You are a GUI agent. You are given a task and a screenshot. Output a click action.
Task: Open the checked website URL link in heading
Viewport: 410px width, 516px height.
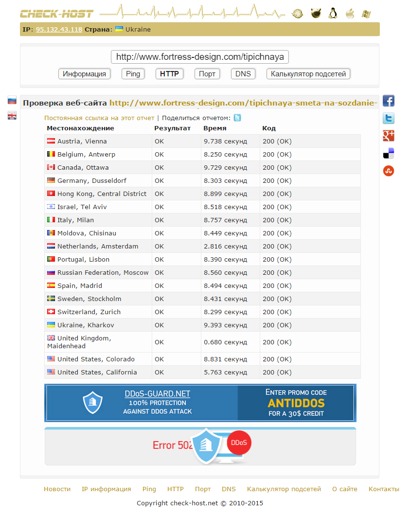[x=243, y=103]
